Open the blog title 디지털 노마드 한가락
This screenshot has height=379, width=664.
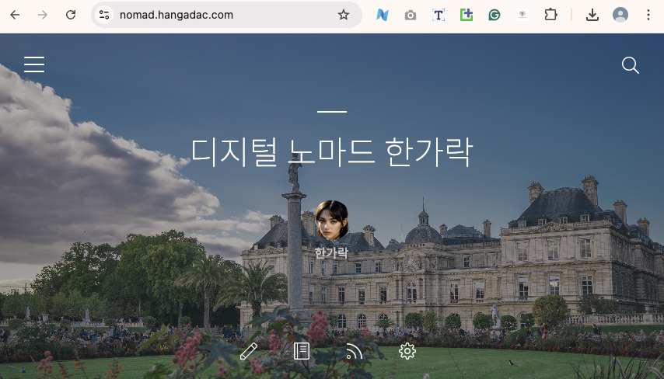coord(331,152)
